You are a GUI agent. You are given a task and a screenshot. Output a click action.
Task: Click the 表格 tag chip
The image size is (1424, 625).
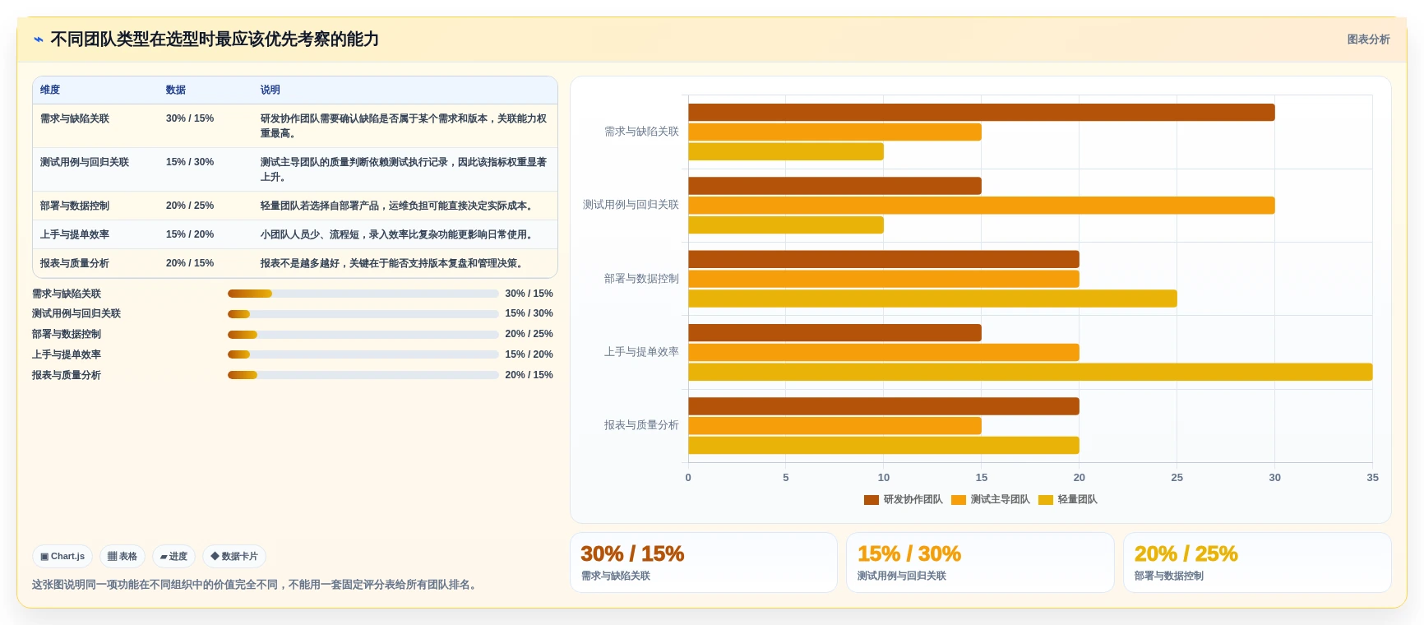123,557
